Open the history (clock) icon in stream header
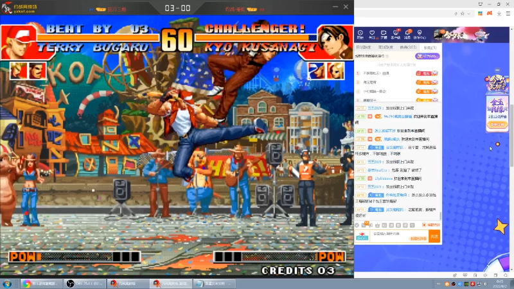 click(x=360, y=34)
